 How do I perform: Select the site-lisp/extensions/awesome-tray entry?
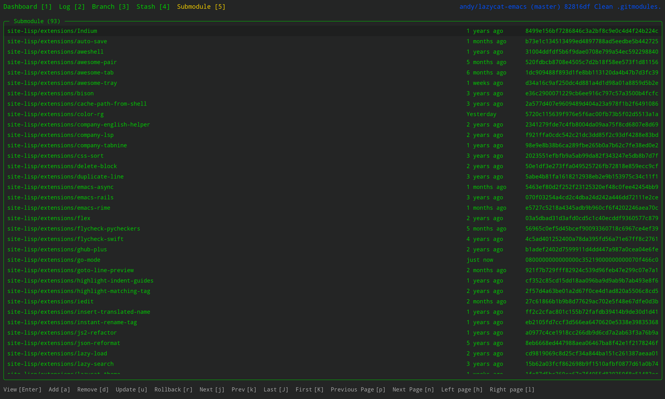58,83
